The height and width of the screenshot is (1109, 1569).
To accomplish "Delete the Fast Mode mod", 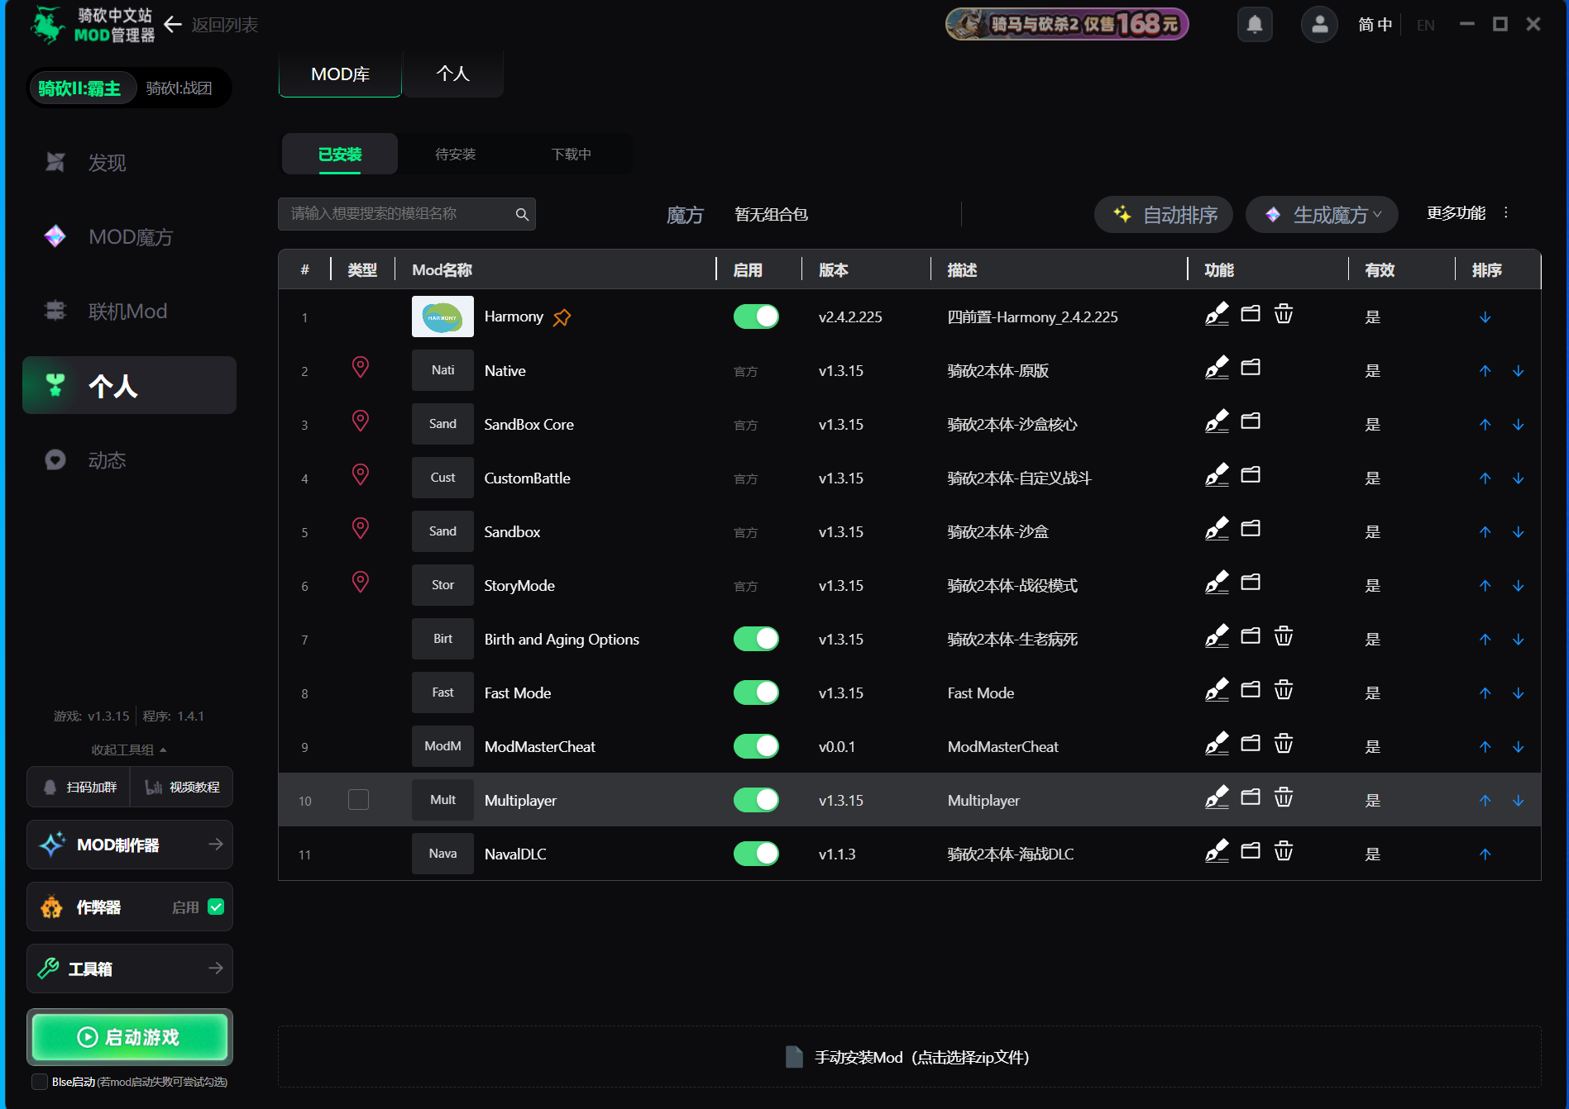I will tap(1284, 690).
